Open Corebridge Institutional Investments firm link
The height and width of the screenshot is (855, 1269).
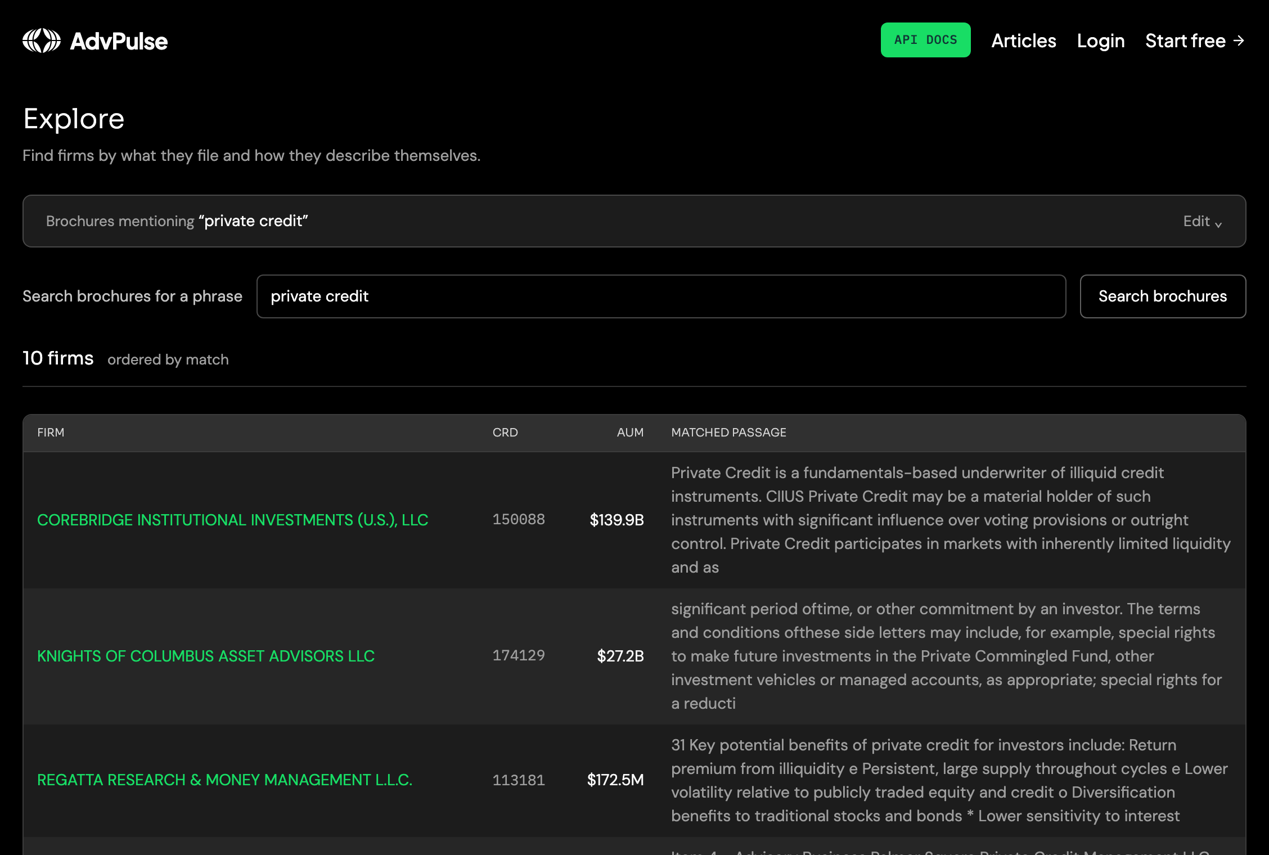coord(232,520)
